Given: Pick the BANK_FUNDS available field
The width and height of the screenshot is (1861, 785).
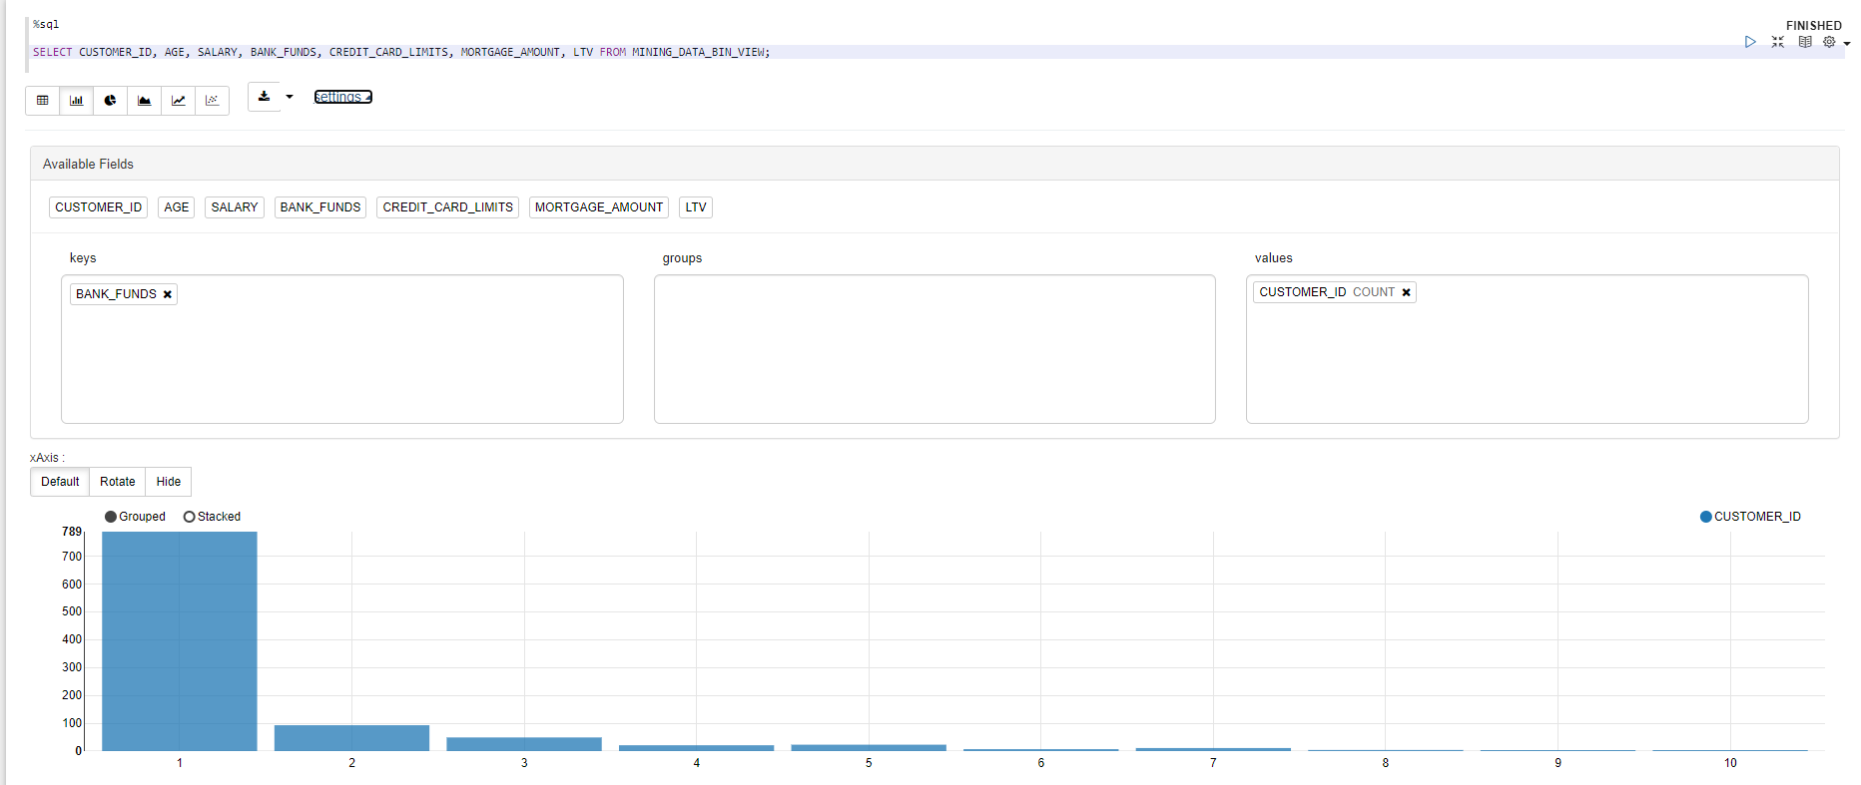Looking at the screenshot, I should pyautogui.click(x=320, y=207).
